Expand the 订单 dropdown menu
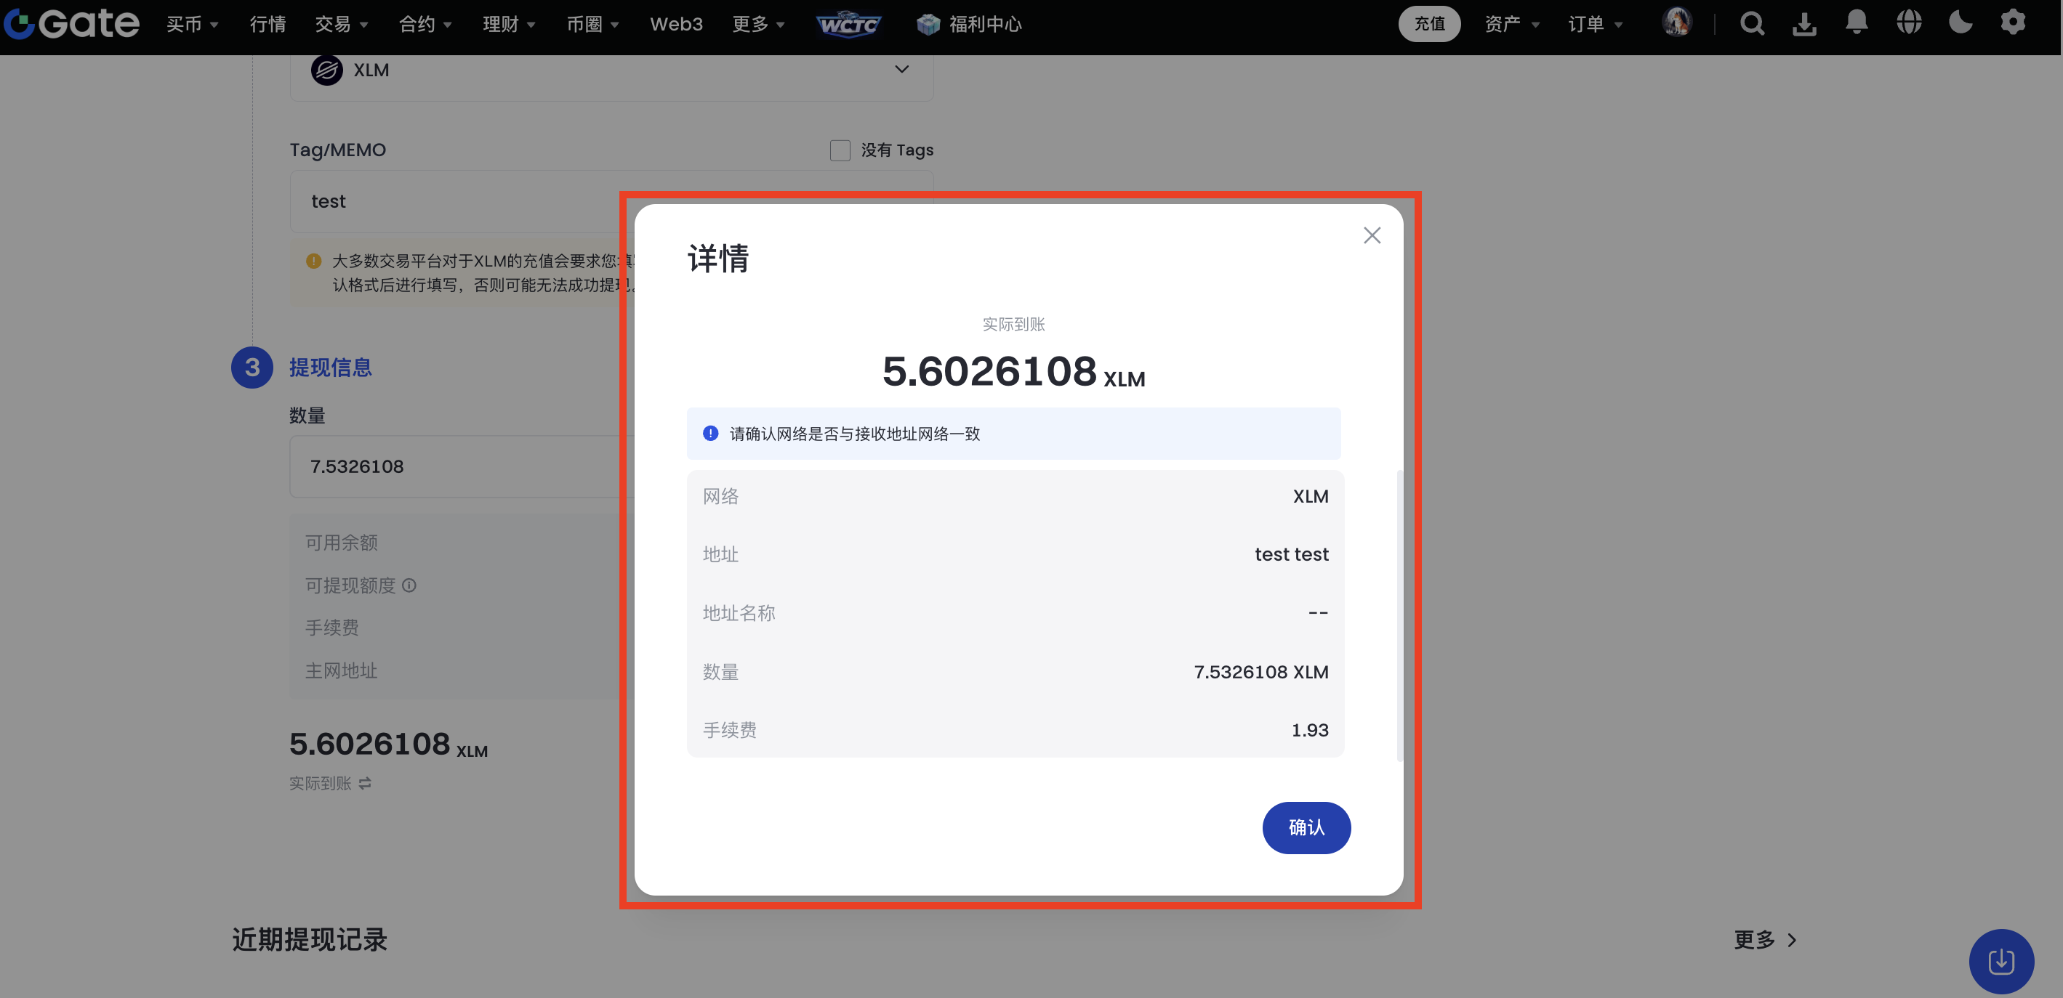 [1595, 24]
